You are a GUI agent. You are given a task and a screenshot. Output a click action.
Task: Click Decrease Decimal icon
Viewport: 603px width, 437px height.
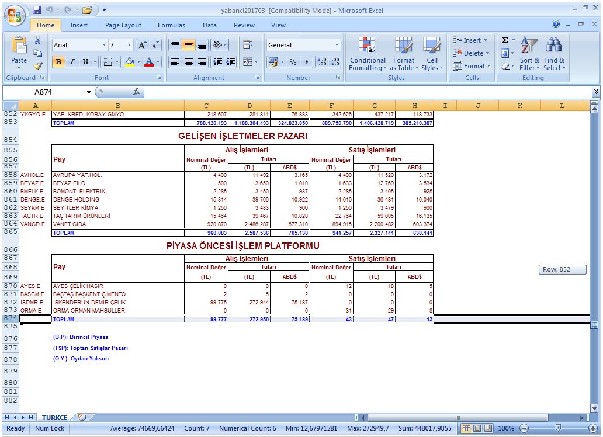click(x=335, y=61)
